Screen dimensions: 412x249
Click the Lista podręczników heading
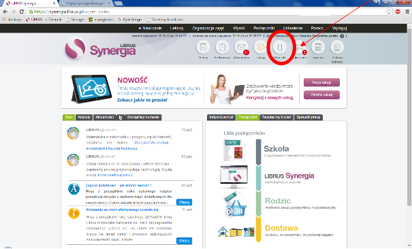pyautogui.click(x=244, y=133)
